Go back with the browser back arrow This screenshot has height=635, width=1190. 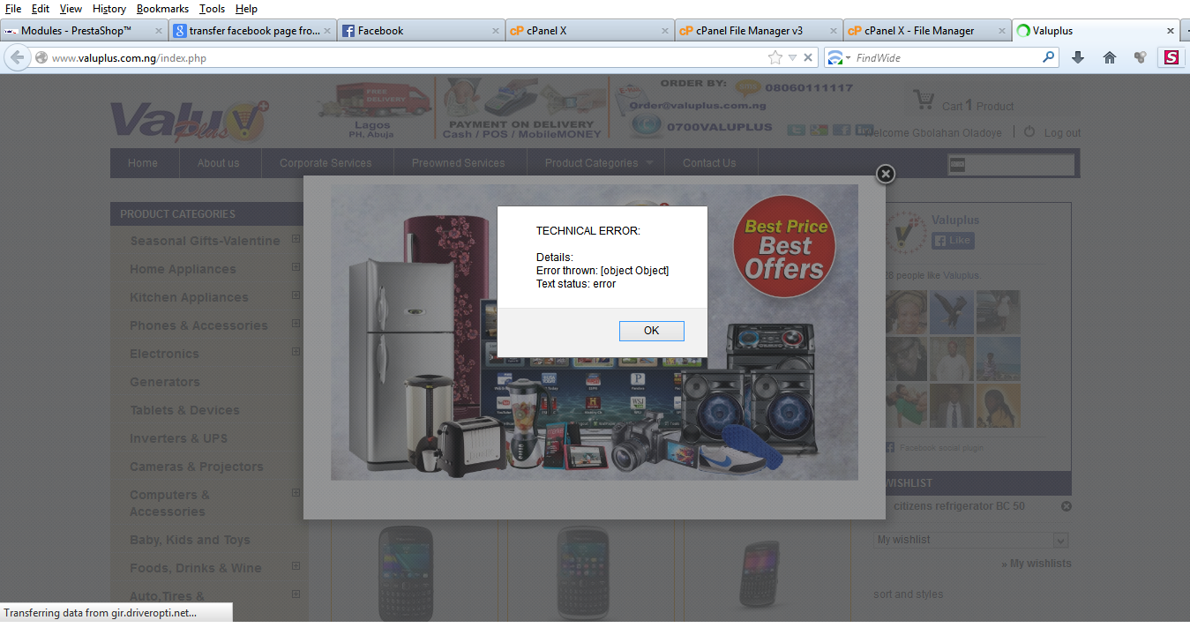17,57
